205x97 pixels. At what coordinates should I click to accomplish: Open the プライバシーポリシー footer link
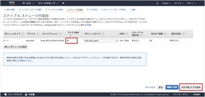tap(181, 94)
